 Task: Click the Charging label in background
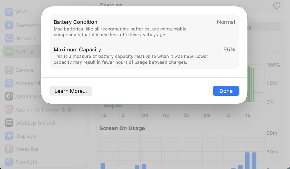110,5
